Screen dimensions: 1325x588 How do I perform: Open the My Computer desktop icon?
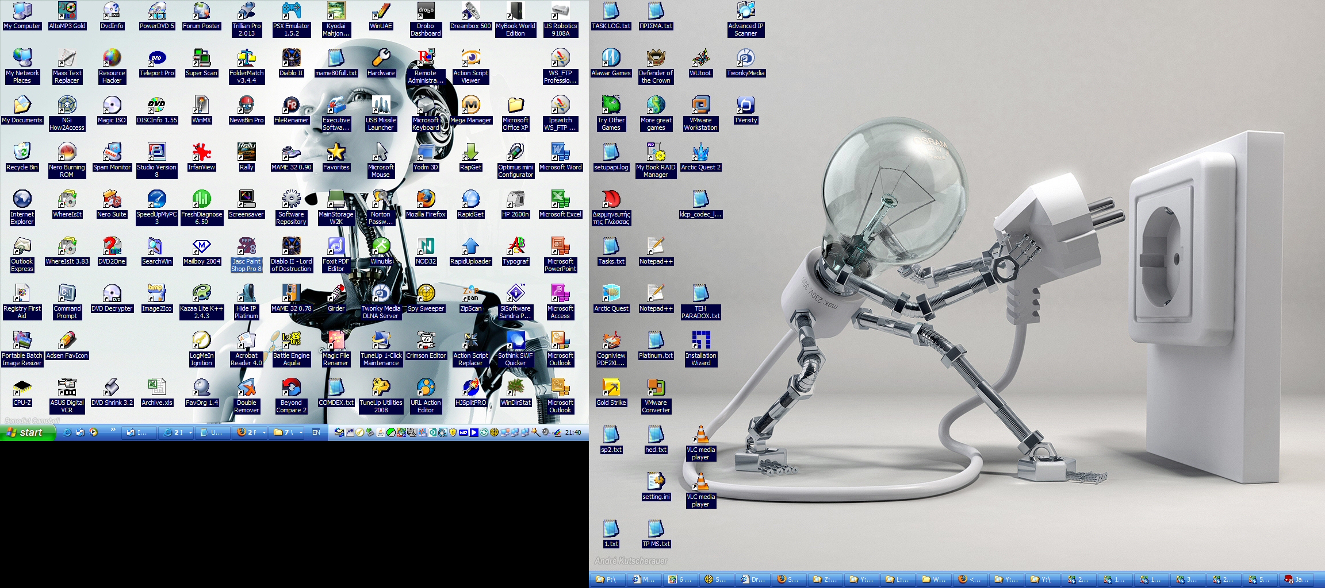point(22,16)
